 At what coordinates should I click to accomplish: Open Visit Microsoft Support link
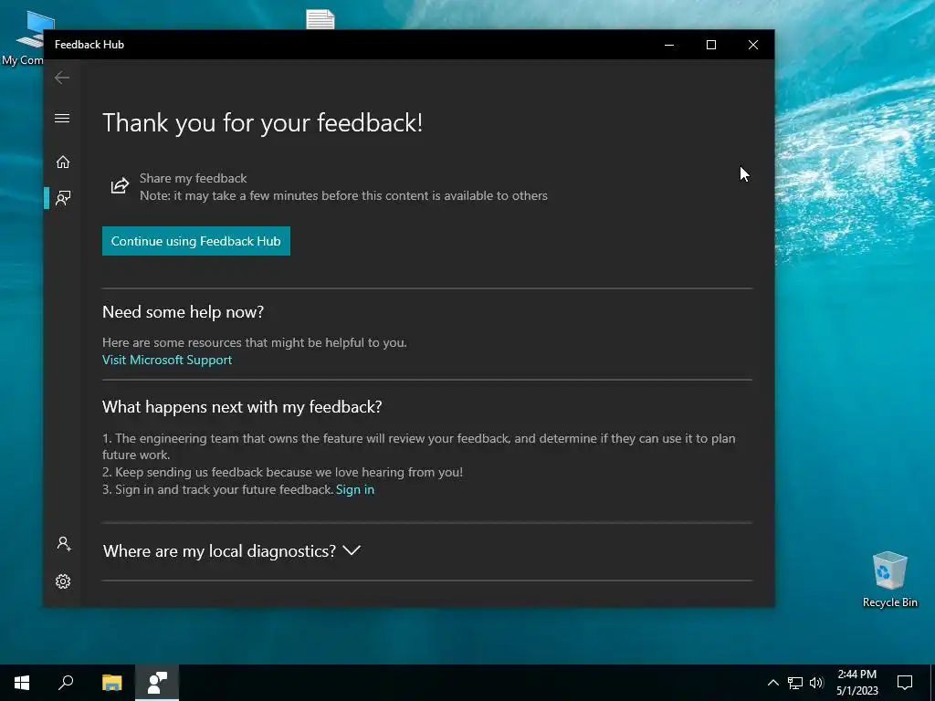pyautogui.click(x=167, y=360)
